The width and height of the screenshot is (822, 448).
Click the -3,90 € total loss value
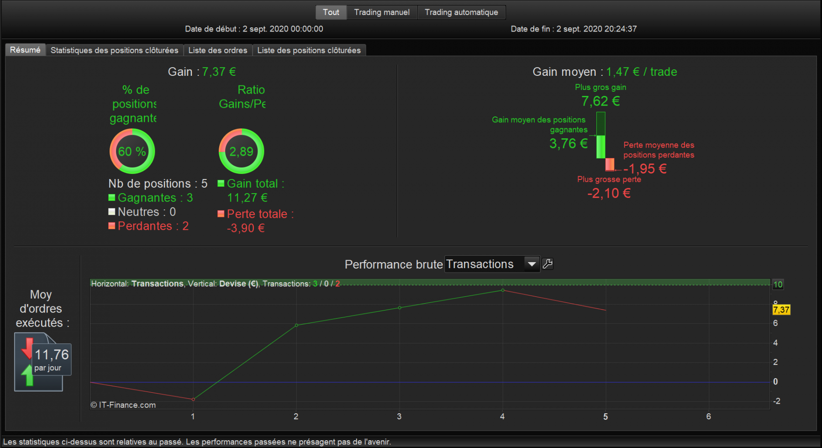(x=246, y=228)
